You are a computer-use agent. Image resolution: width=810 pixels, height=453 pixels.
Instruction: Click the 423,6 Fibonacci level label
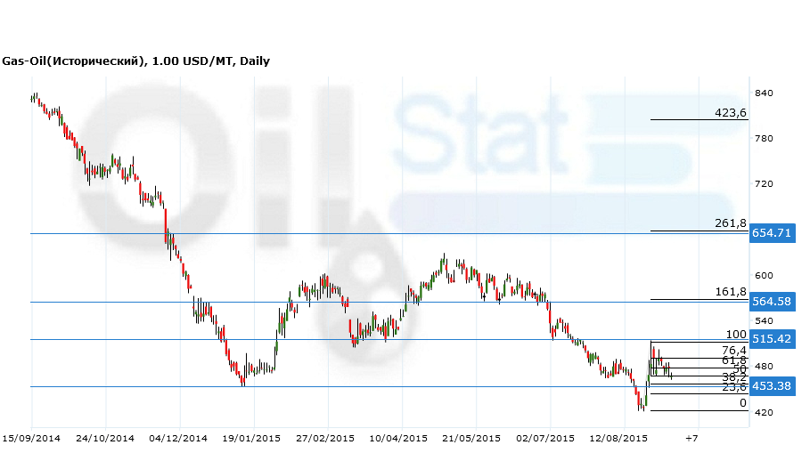730,113
